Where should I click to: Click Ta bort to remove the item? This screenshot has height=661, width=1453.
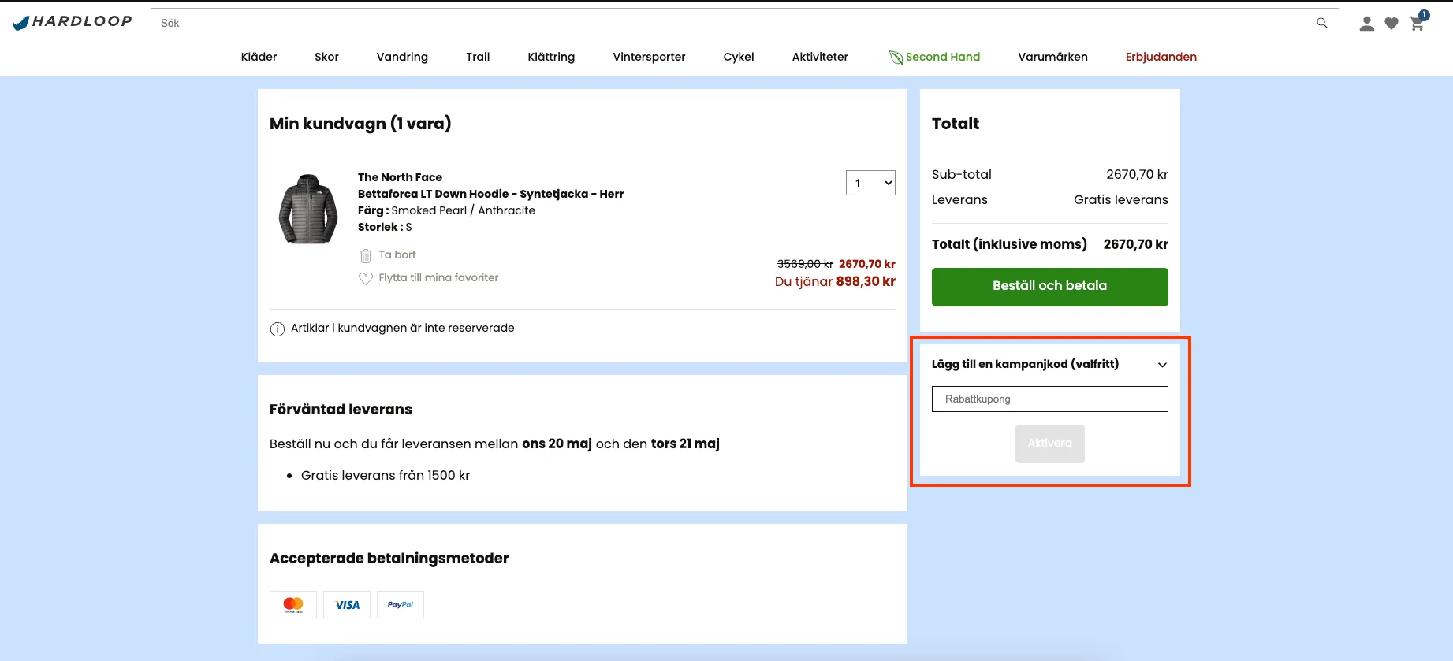397,254
